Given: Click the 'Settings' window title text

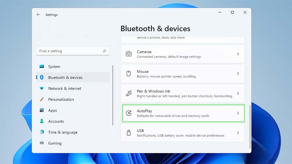Looking at the screenshot, I should pyautogui.click(x=52, y=15).
